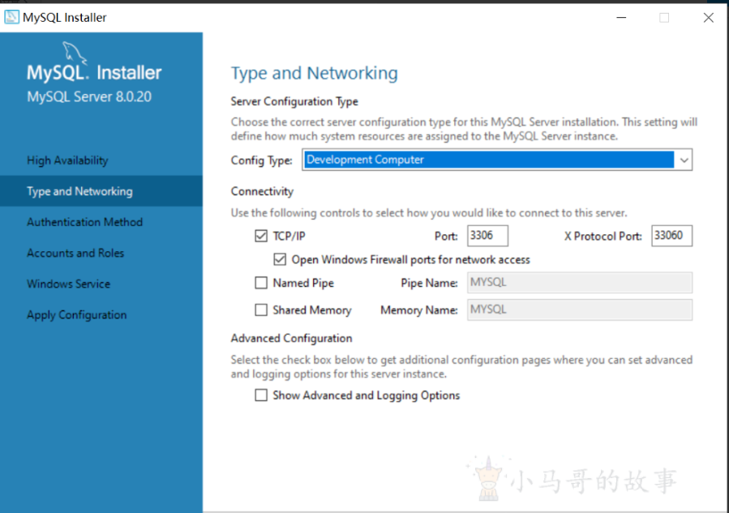Enable Show Advanced and Logging Options
The image size is (729, 513).
point(261,395)
